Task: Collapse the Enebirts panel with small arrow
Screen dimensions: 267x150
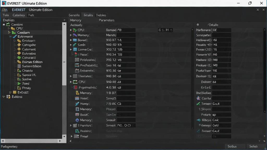Action: [x=64, y=20]
